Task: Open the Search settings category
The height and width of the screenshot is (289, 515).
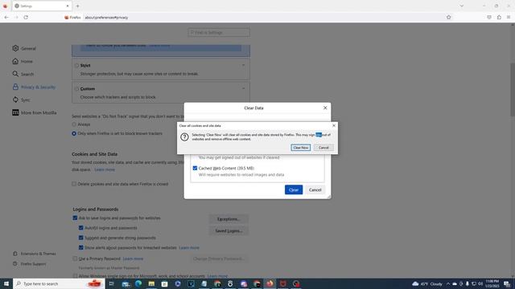Action: (x=23, y=74)
